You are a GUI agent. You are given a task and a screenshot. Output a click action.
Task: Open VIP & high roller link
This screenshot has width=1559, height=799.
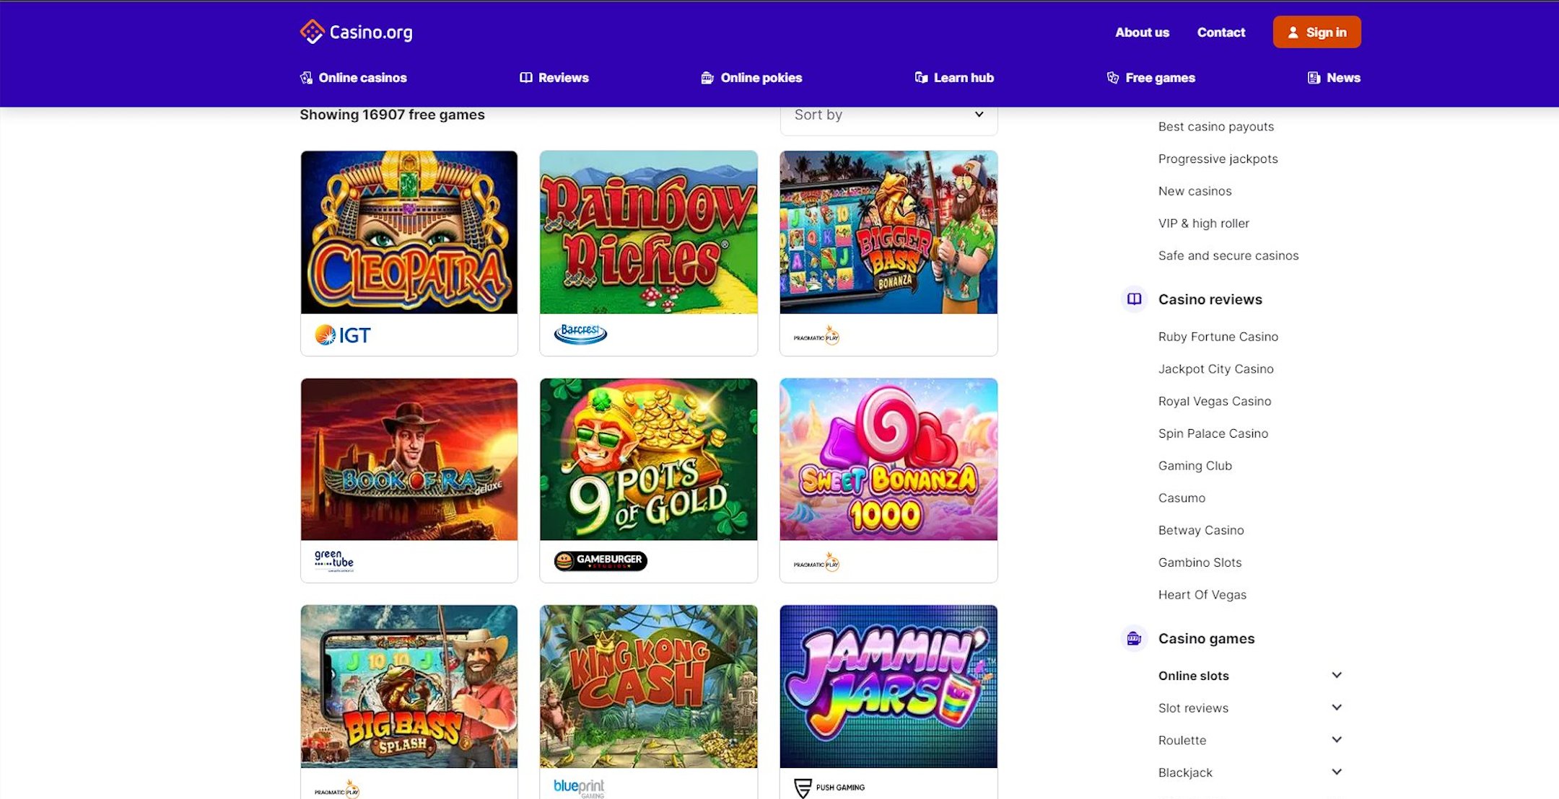(1204, 224)
